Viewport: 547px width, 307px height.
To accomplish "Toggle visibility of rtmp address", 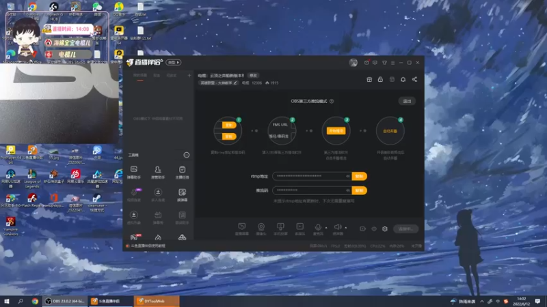I will coord(348,176).
